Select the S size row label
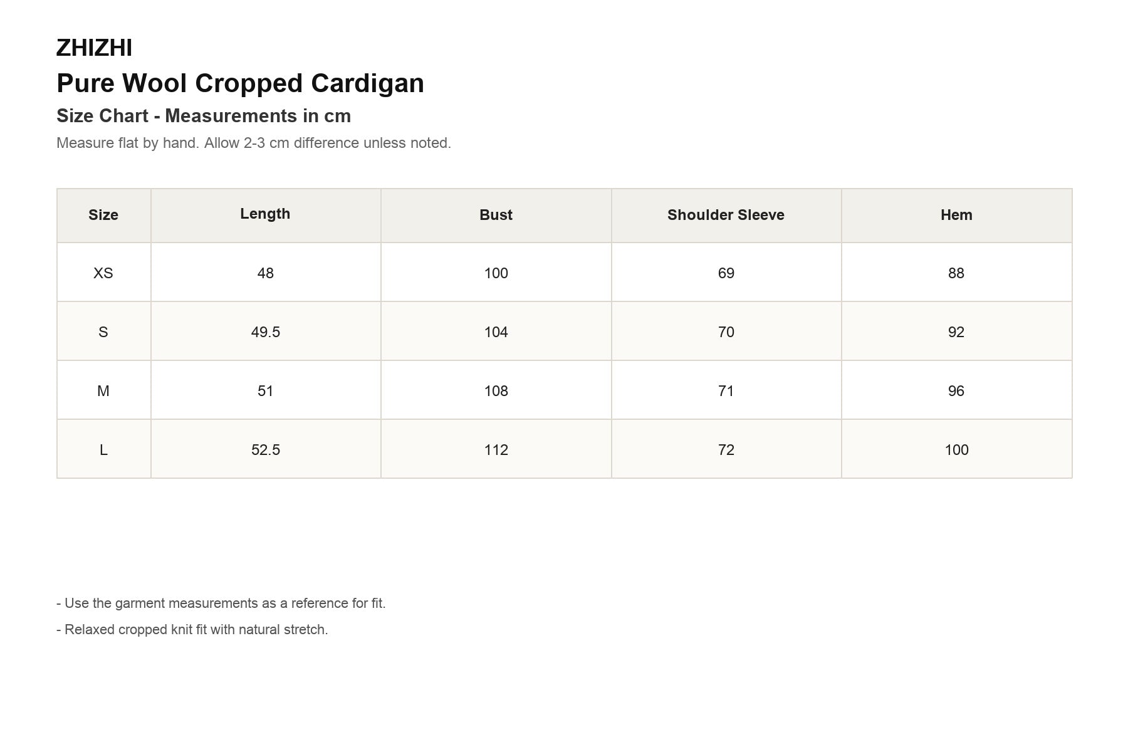 pyautogui.click(x=103, y=332)
